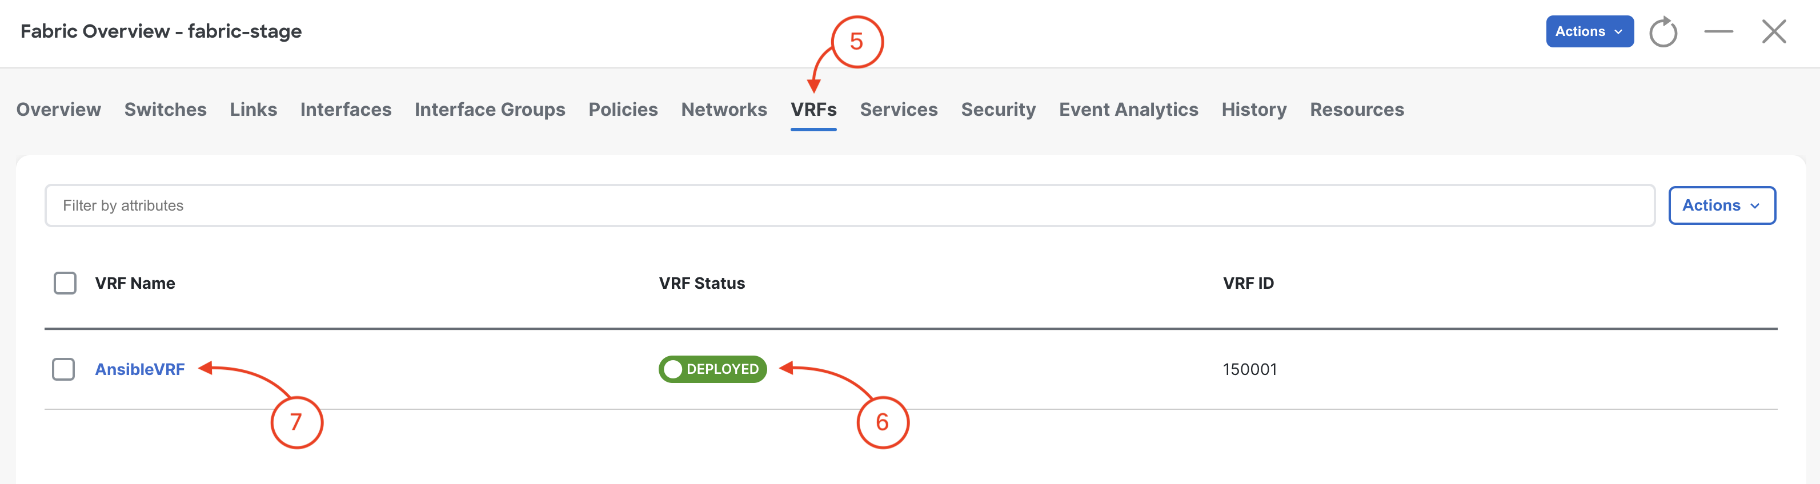
Task: Switch to the Overview tab
Action: pos(59,110)
